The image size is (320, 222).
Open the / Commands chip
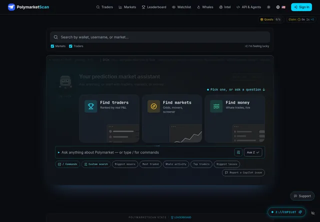(67, 164)
